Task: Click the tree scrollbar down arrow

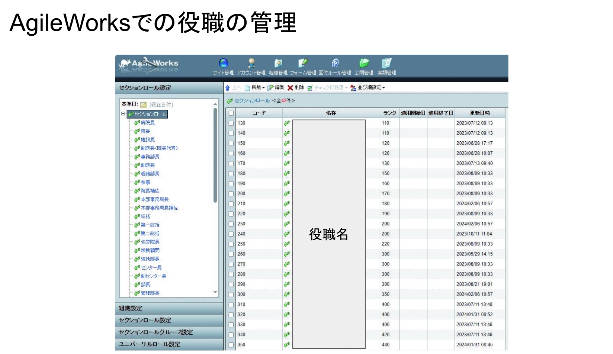Action: click(215, 293)
